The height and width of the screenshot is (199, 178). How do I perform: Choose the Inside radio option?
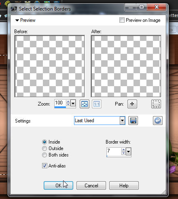coord(44,142)
